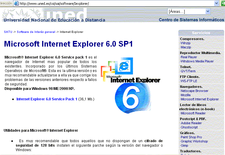
Task: Open the Netscape Browser link
Action: 195,91
